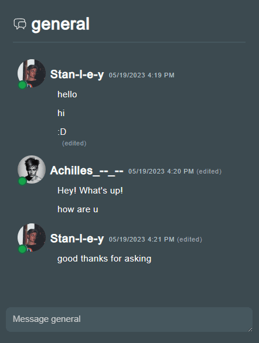Click the resize grip of message box
Image resolution: width=259 pixels, height=343 pixels.
(x=250, y=329)
